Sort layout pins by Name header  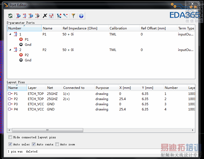pyautogui.click(x=17, y=88)
